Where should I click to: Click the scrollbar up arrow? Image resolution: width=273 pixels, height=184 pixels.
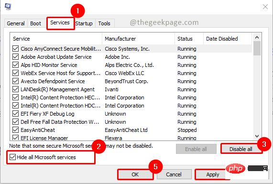pyautogui.click(x=257, y=37)
